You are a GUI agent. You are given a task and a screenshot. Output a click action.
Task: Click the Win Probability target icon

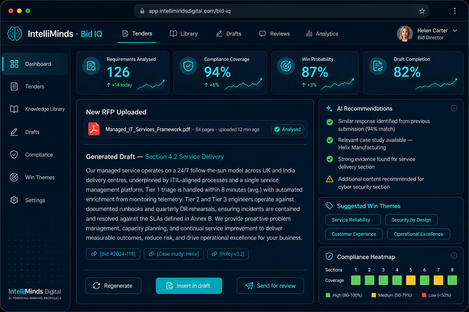(286, 66)
